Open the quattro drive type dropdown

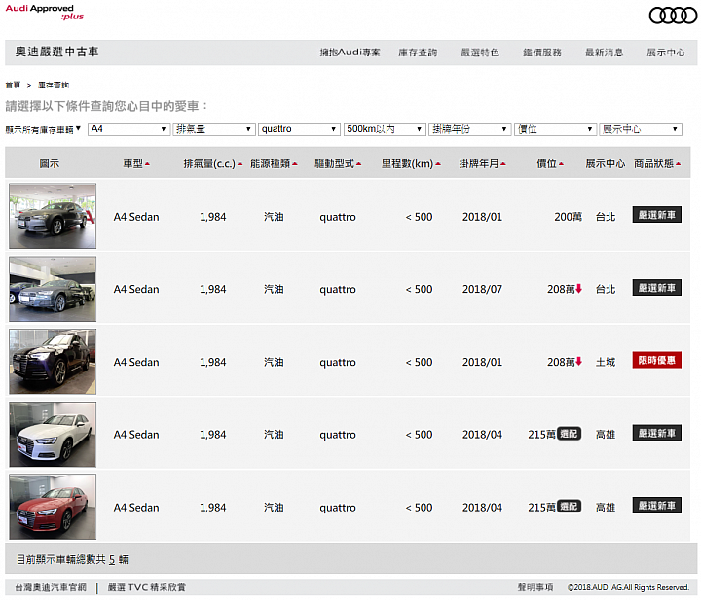coord(299,129)
